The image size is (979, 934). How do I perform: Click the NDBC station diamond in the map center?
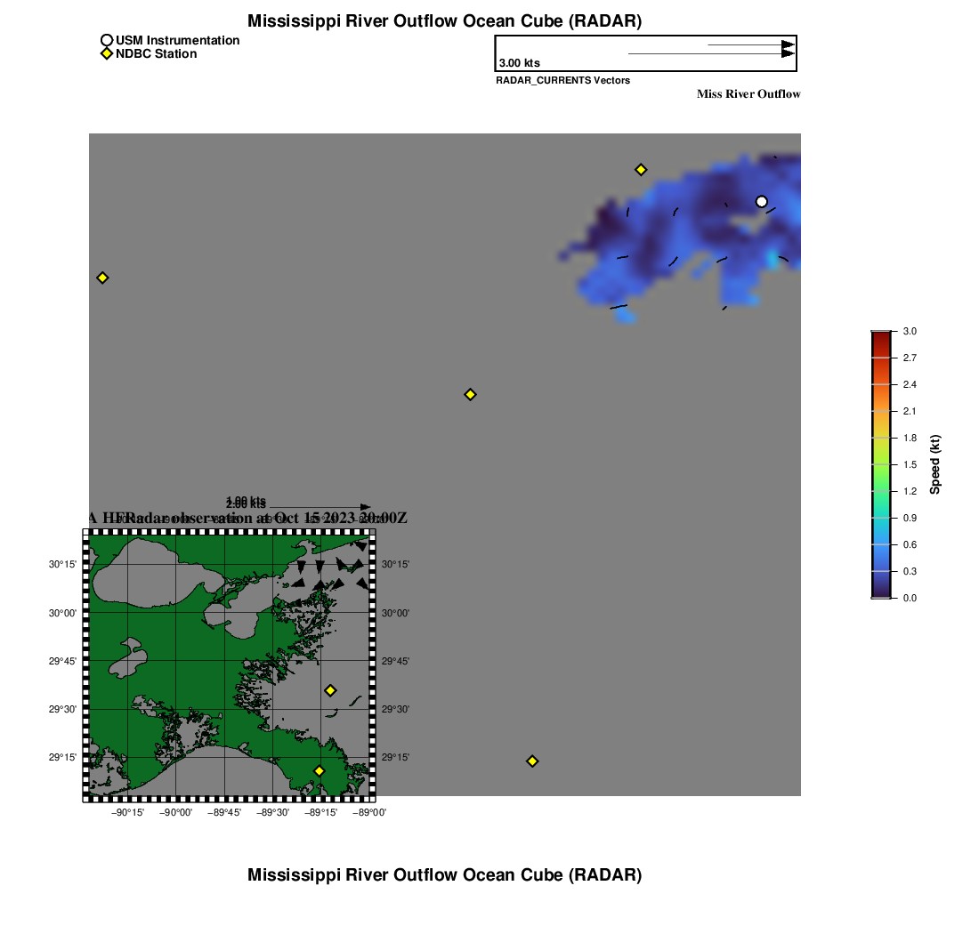click(470, 394)
